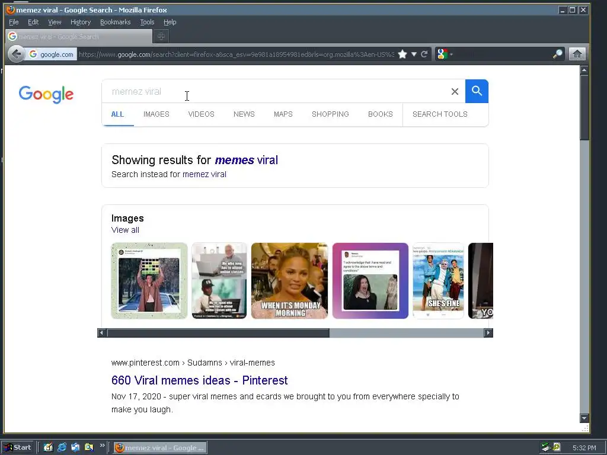Image resolution: width=607 pixels, height=455 pixels.
Task: Open the History menu
Action: coord(81,22)
